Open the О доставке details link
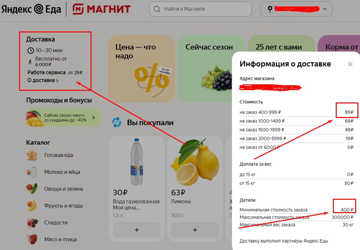Viewport: 360px width, 250px height. click(43, 80)
